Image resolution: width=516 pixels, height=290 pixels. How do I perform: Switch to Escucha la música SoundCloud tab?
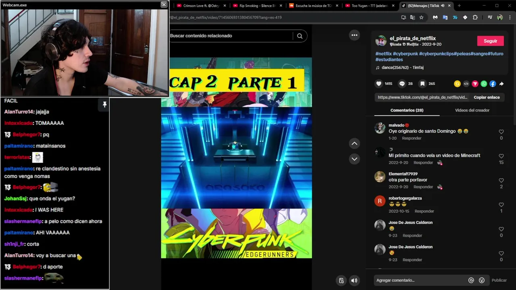point(313,6)
